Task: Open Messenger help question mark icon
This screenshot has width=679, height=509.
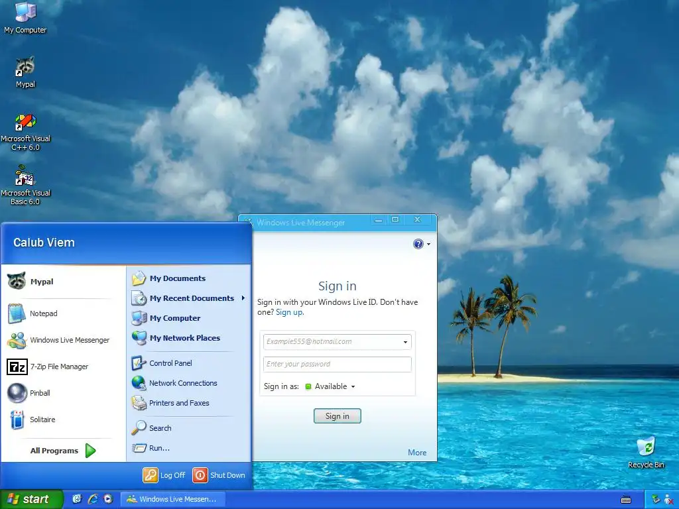Action: (418, 244)
